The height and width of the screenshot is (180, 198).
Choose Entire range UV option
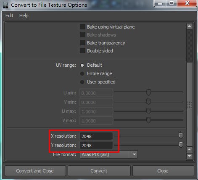click(82, 73)
